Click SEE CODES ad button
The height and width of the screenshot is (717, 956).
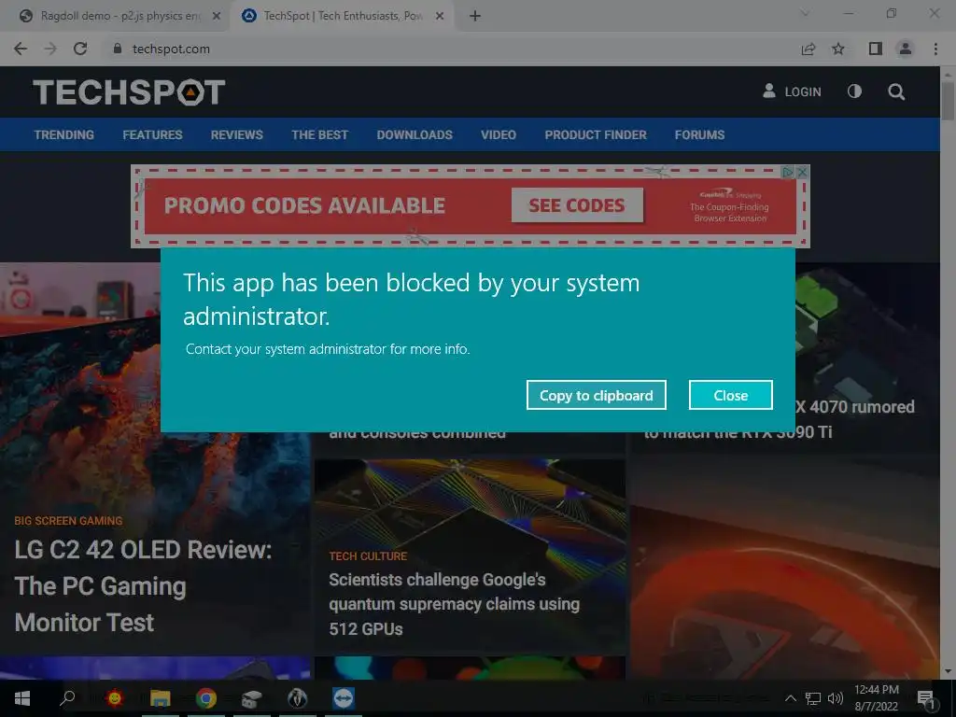click(577, 205)
